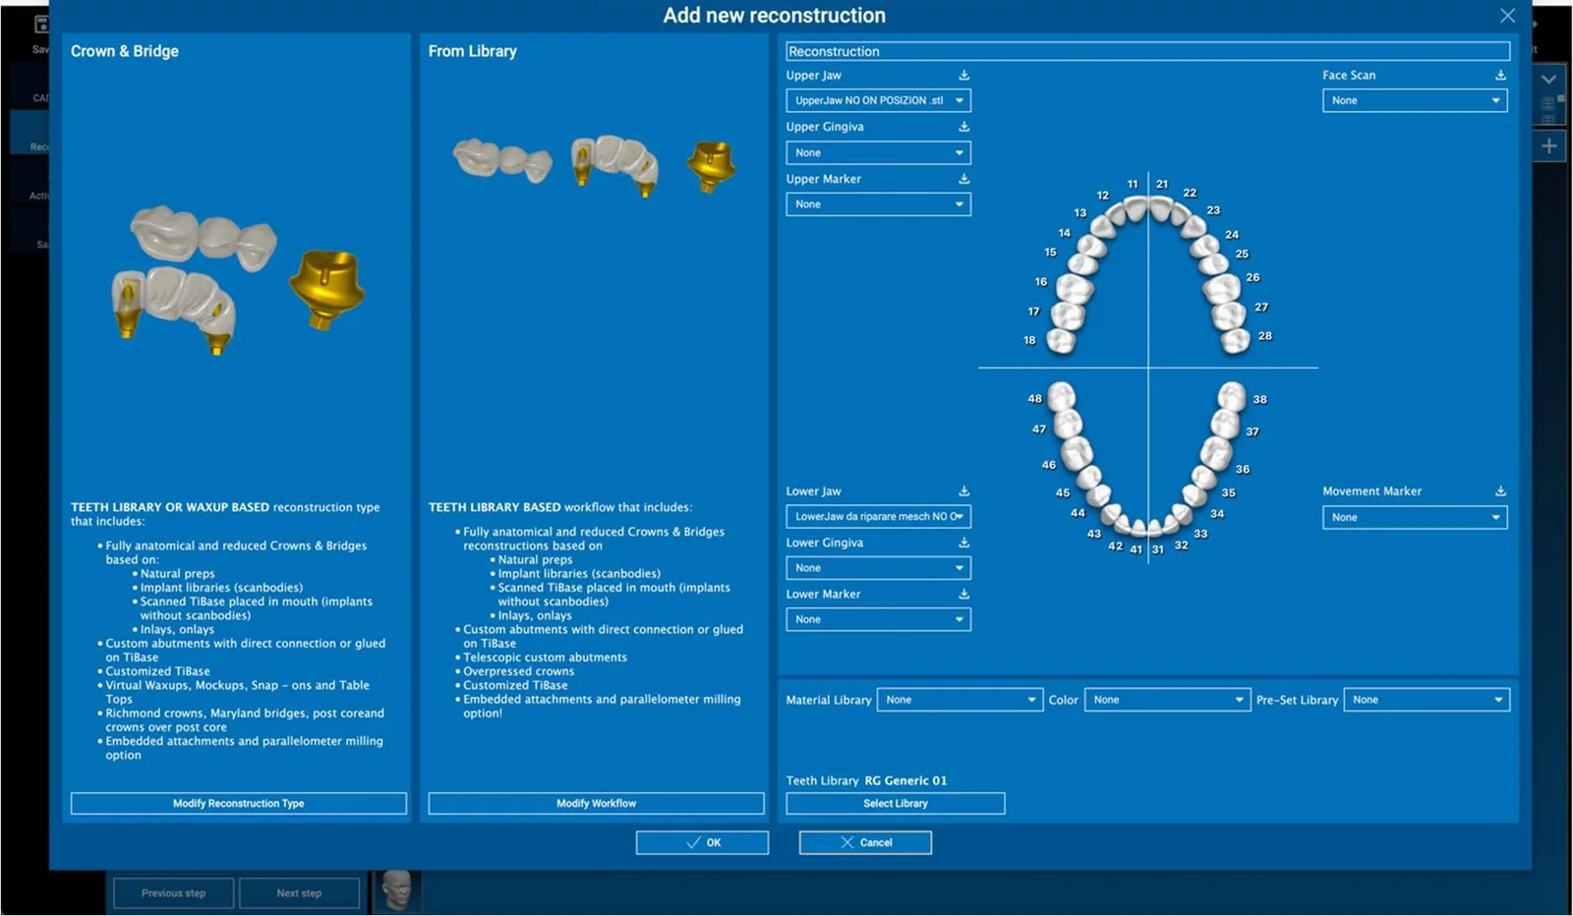Open the Pre-Set Library dropdown
The image size is (1573, 916).
(x=1427, y=700)
